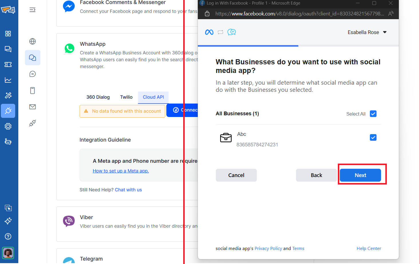This screenshot has height=264, width=420.
Task: Select the website globe icon in secondary sidebar
Action: [x=33, y=41]
